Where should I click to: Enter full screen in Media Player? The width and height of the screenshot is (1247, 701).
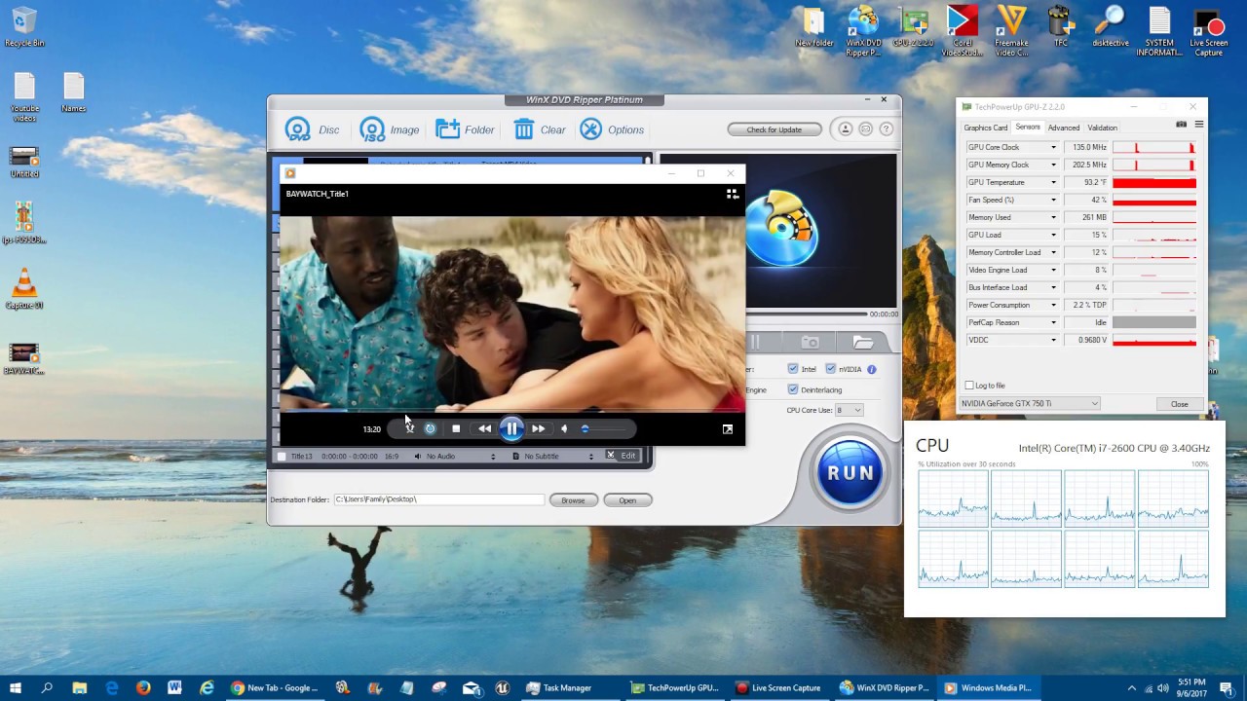coord(728,428)
